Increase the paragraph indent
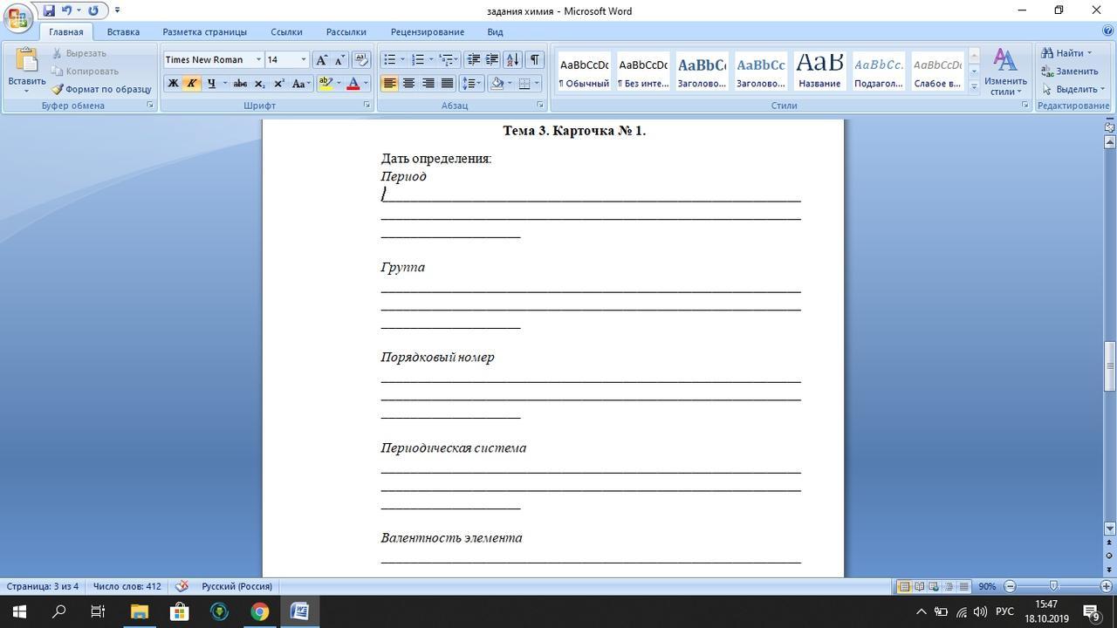1117x628 pixels. point(492,59)
